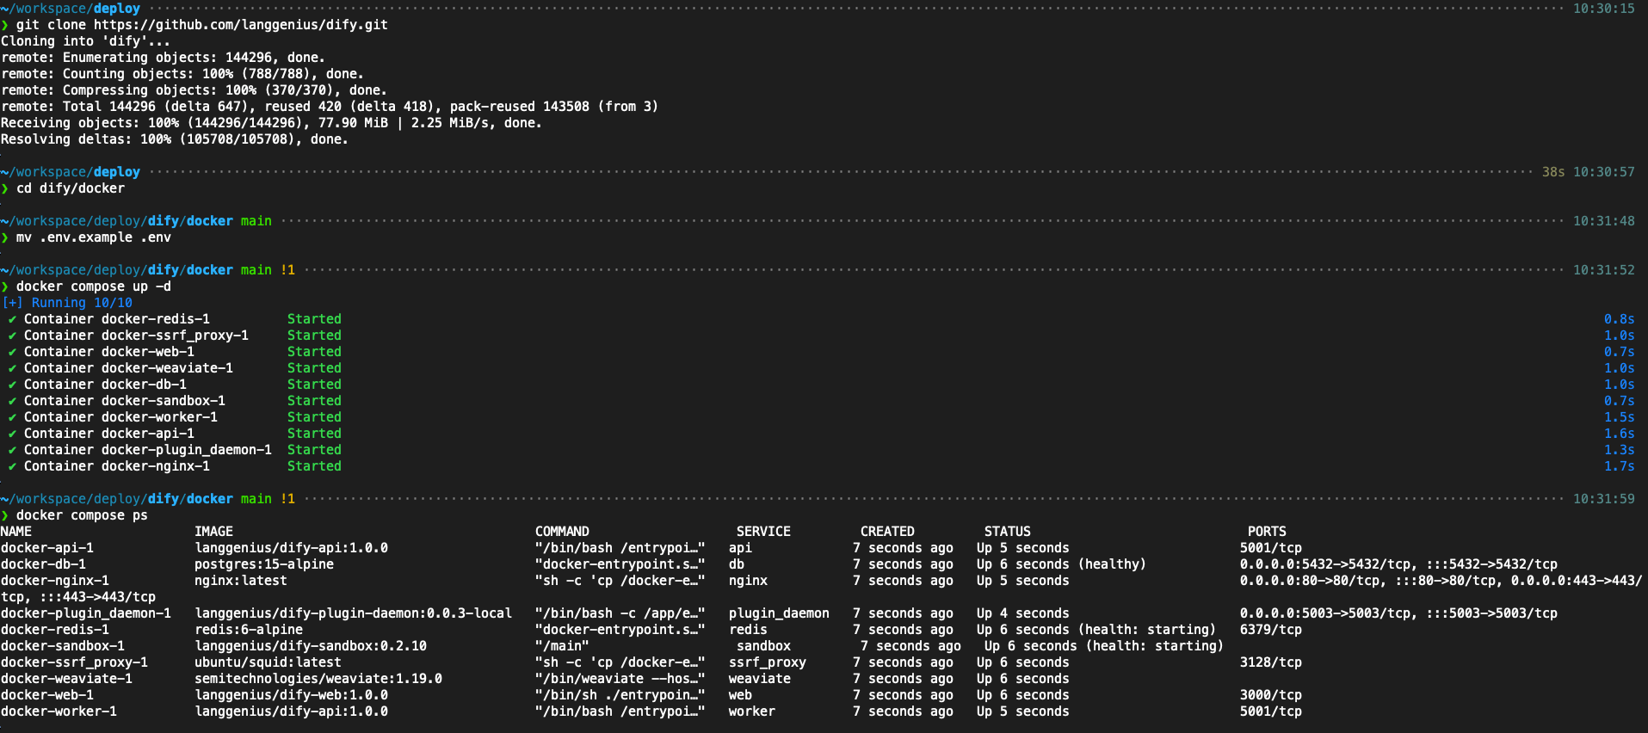Click the CREATED column header

tap(887, 532)
